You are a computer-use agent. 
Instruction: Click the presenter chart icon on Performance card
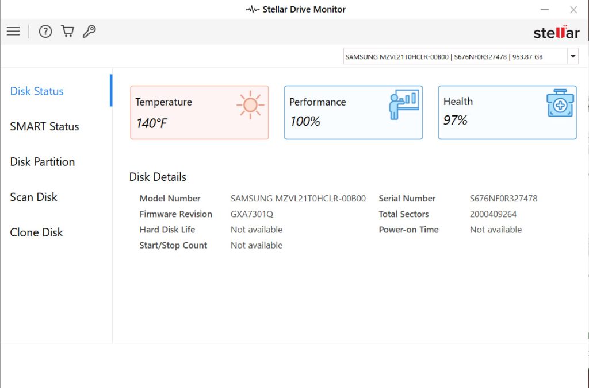[404, 104]
